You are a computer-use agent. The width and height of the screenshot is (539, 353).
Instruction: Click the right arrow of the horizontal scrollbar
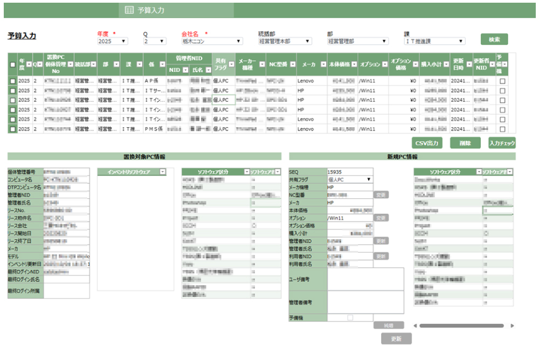coord(513,326)
